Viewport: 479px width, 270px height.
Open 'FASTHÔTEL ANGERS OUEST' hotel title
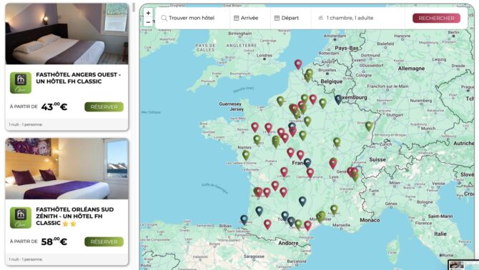78,78
